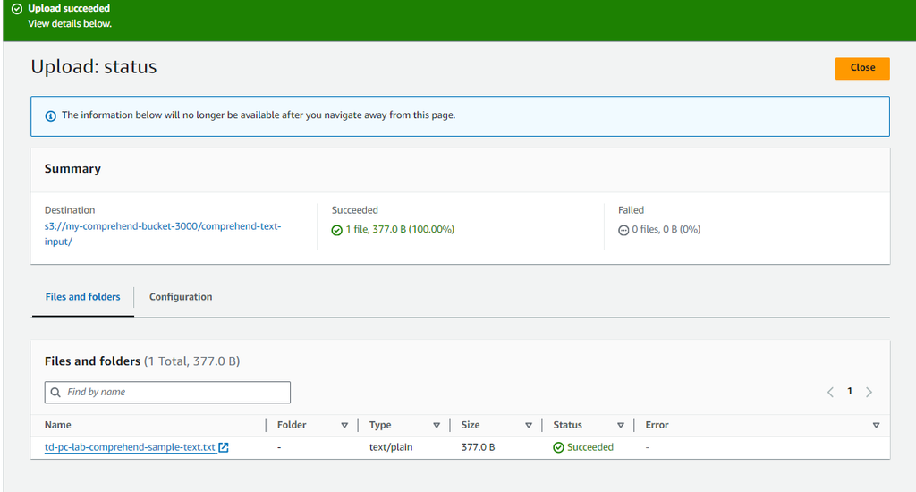Click the info icon in the blue notice
Viewport: 916px width, 492px height.
(x=50, y=115)
